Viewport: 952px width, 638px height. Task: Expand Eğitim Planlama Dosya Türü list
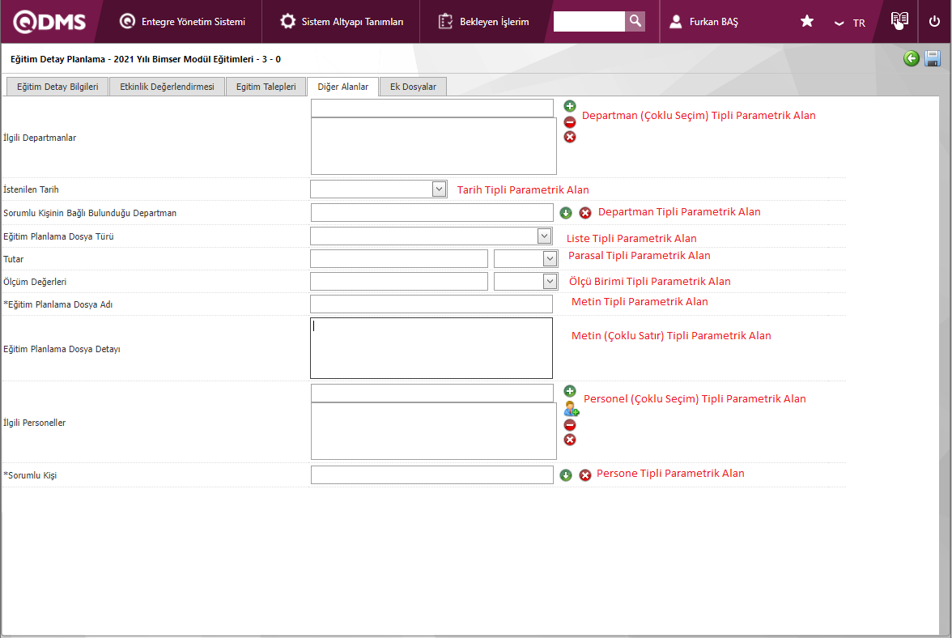544,236
